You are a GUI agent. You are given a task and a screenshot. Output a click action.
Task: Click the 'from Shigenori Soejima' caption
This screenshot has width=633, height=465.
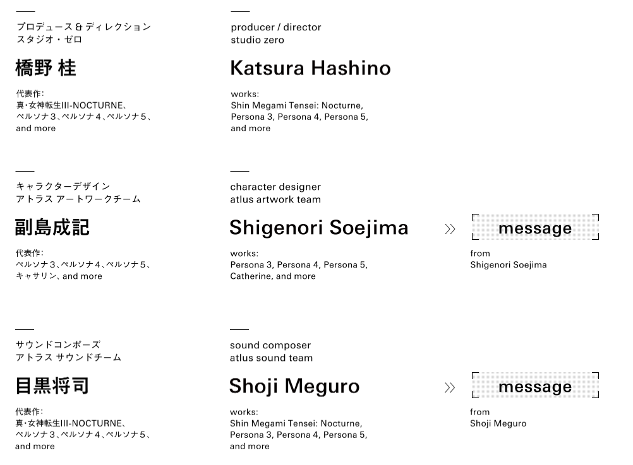pyautogui.click(x=508, y=259)
